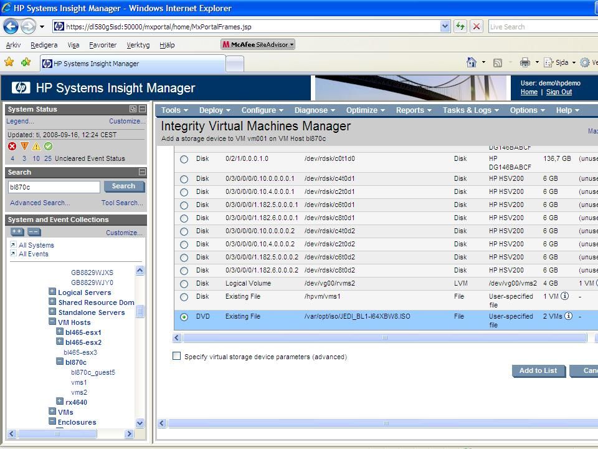
Task: Click the Minor status yellow warning icon
Action: [x=36, y=146]
